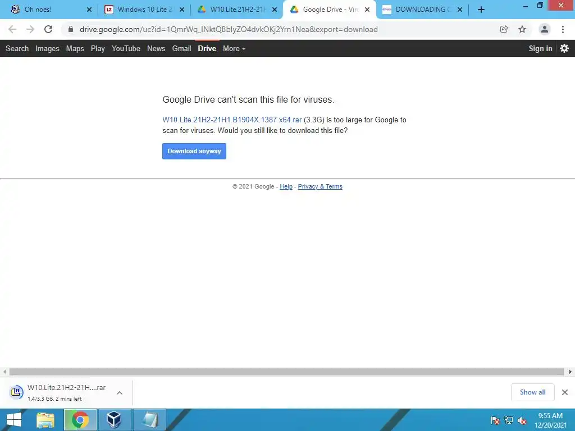
Task: Close the 'Google Drive - Virus' tab
Action: click(x=367, y=10)
